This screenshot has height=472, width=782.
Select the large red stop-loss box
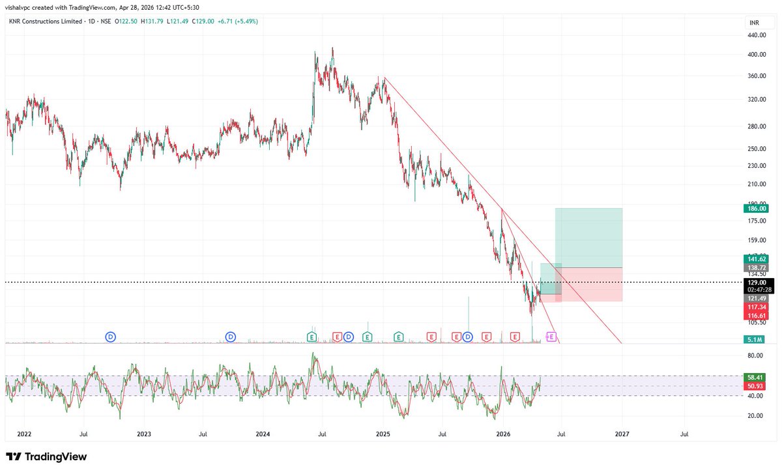coord(588,285)
